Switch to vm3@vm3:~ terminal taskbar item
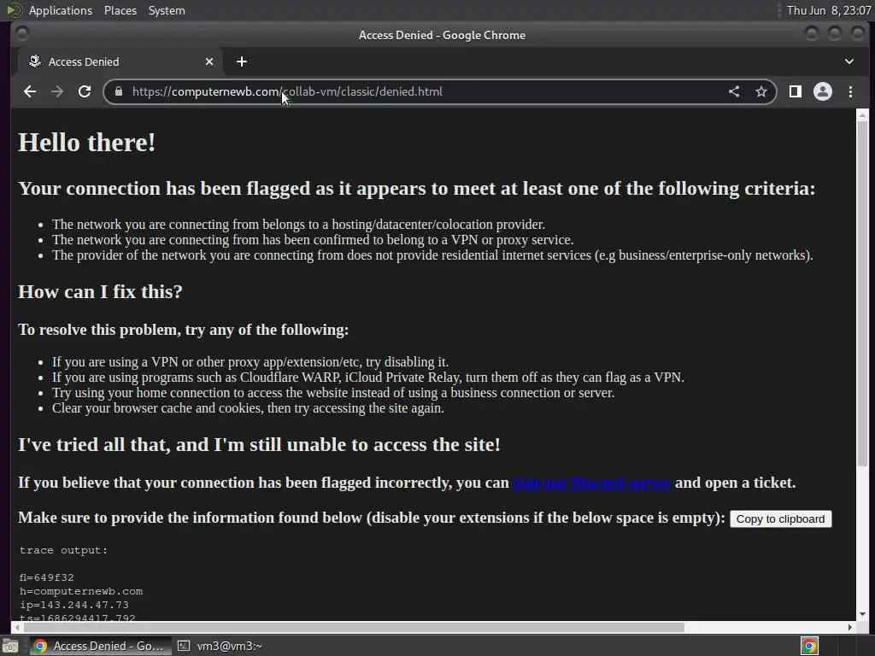This screenshot has height=656, width=875. (220, 646)
